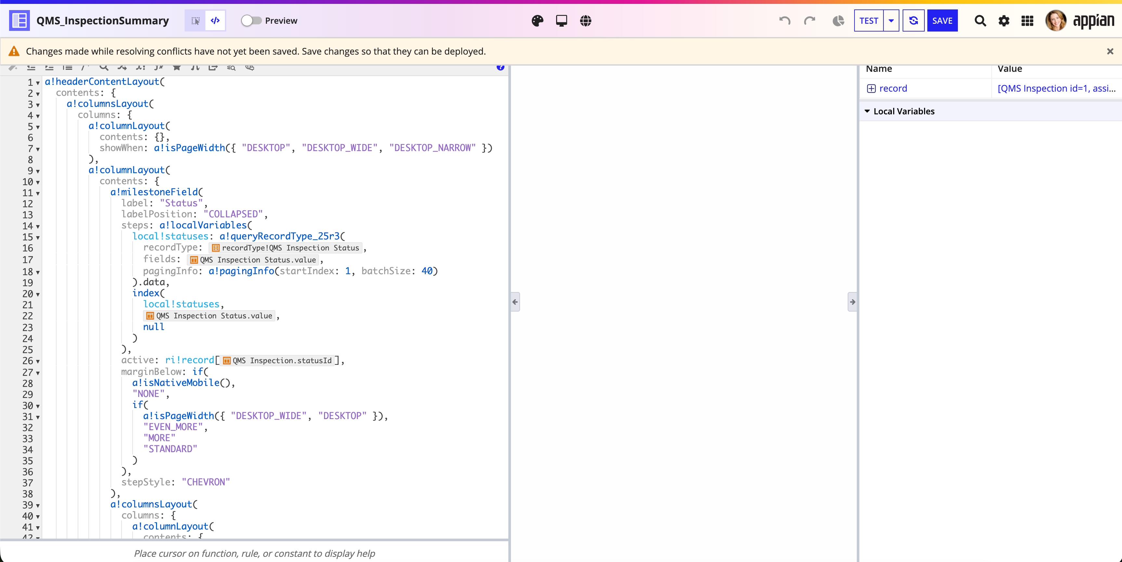Open the desktop display size icon
The width and height of the screenshot is (1122, 562).
(x=561, y=20)
